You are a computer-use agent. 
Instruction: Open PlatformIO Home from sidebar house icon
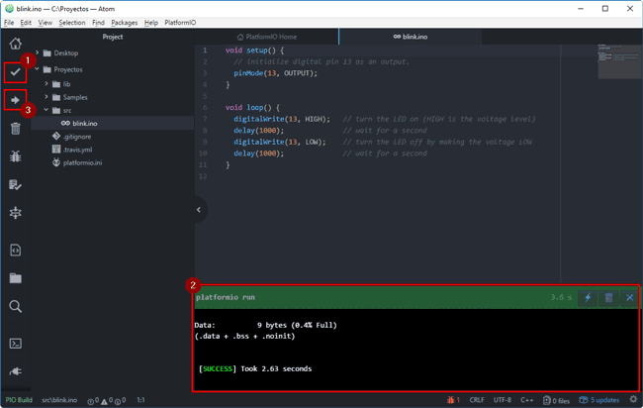coord(16,44)
